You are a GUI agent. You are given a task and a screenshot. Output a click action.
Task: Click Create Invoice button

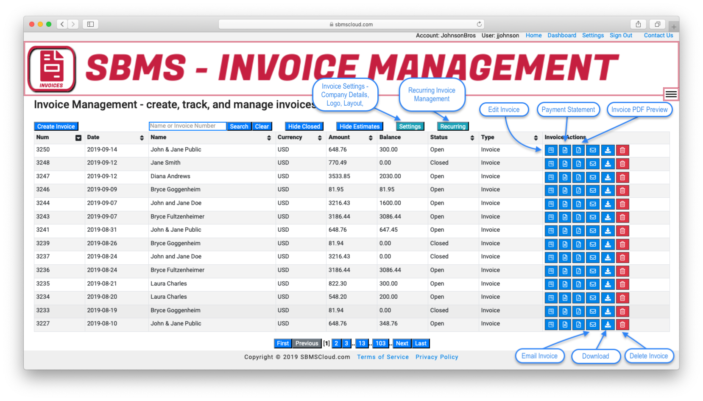(56, 126)
